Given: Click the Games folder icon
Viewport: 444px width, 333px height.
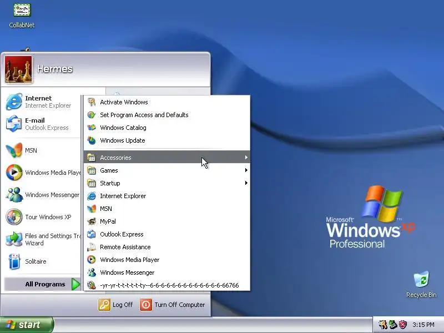Looking at the screenshot, I should tap(92, 170).
